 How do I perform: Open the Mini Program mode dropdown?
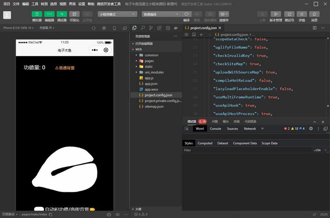click(117, 14)
